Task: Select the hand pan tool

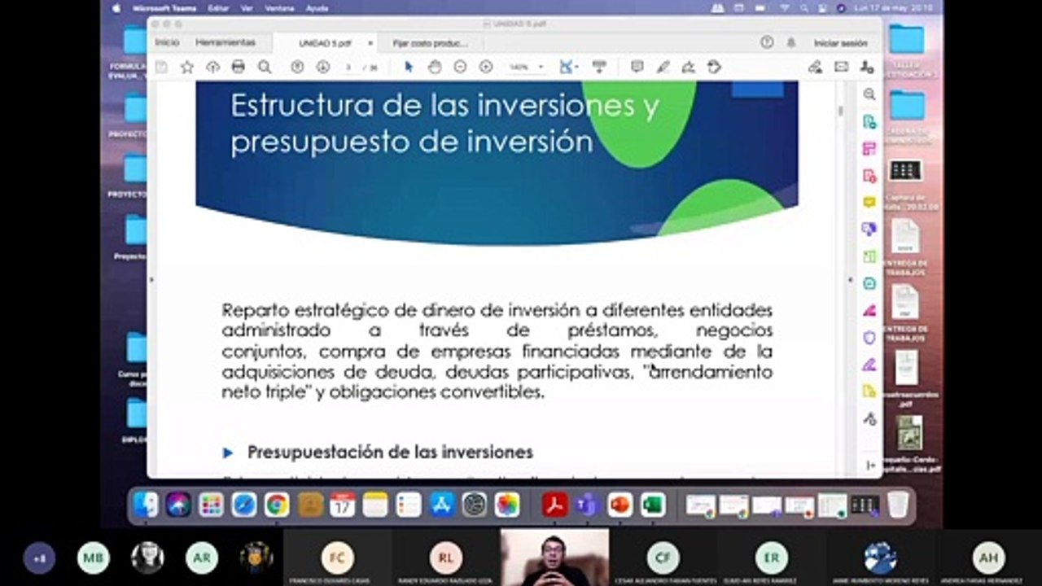Action: 435,67
